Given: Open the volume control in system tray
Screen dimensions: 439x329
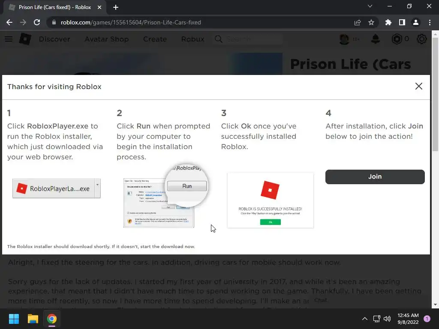Looking at the screenshot, I should [387, 319].
